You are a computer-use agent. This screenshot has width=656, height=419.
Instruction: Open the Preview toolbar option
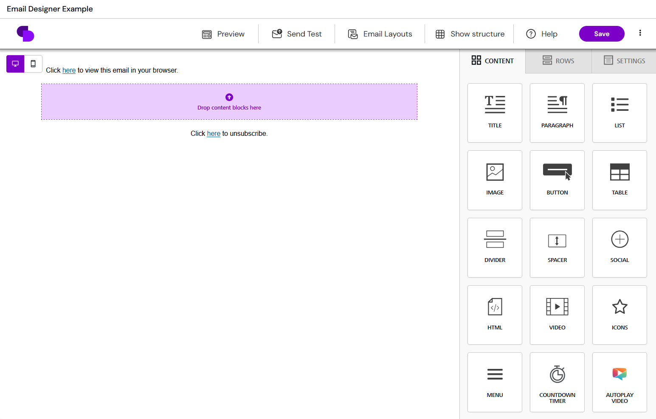click(x=223, y=34)
